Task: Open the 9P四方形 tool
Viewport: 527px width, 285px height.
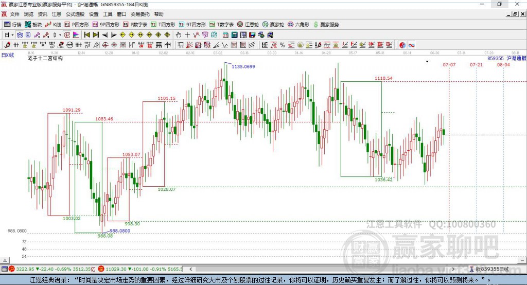Action: pyautogui.click(x=106, y=25)
